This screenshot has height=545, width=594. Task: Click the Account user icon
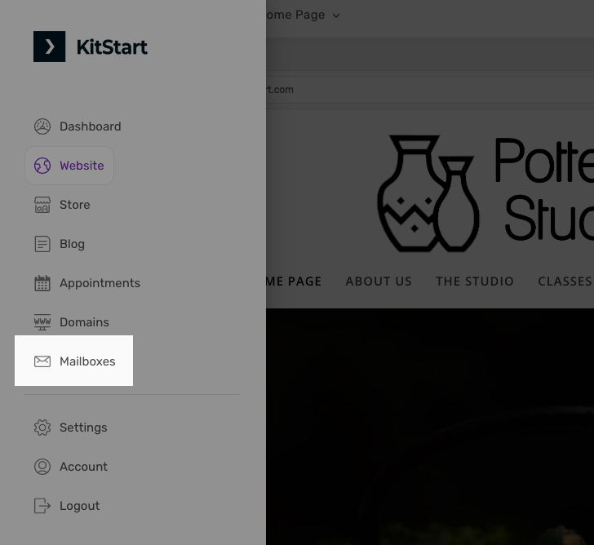point(42,467)
